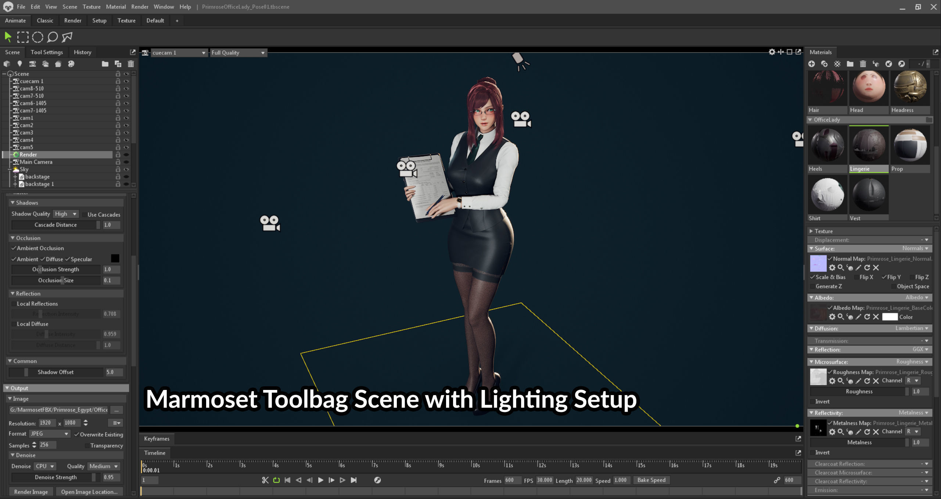Open the Shadow Quality dropdown
Viewport: 941px width, 499px height.
coord(66,214)
